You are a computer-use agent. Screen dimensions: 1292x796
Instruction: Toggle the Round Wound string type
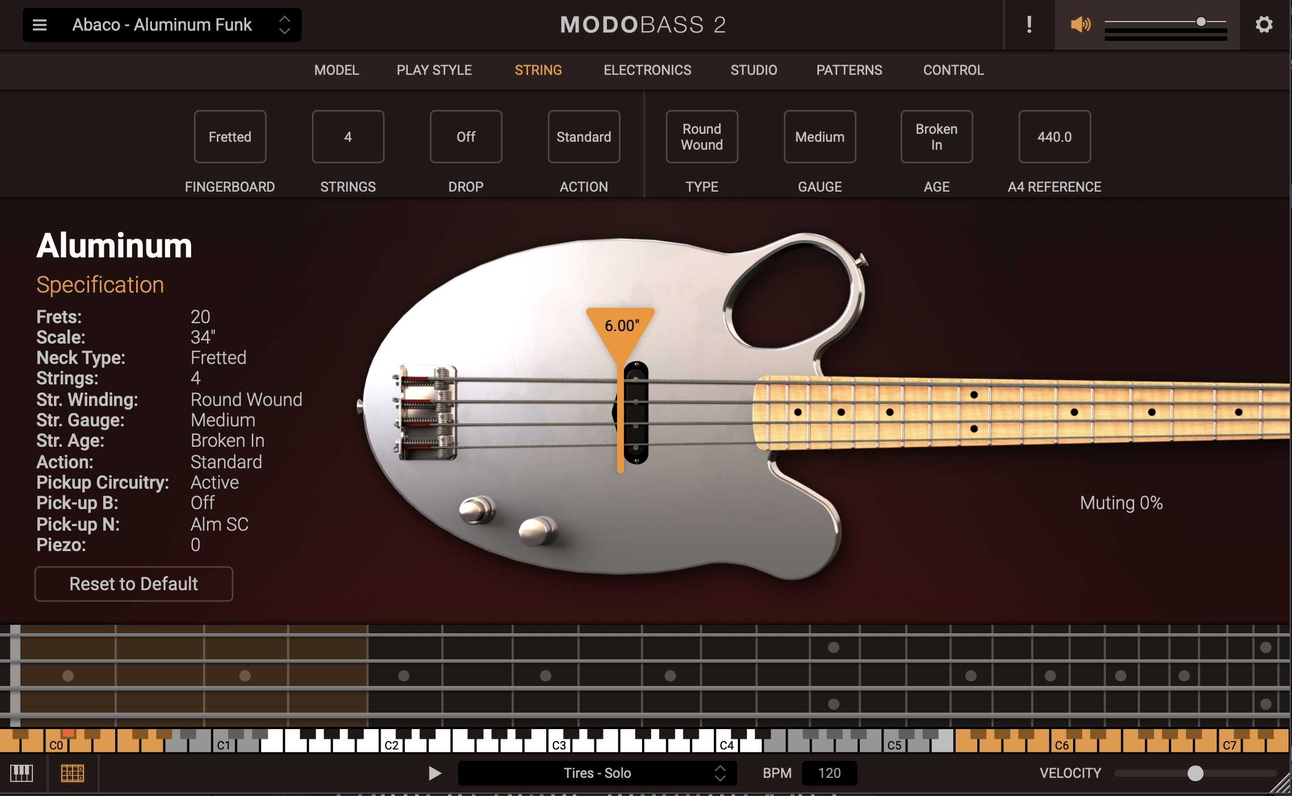pos(702,137)
